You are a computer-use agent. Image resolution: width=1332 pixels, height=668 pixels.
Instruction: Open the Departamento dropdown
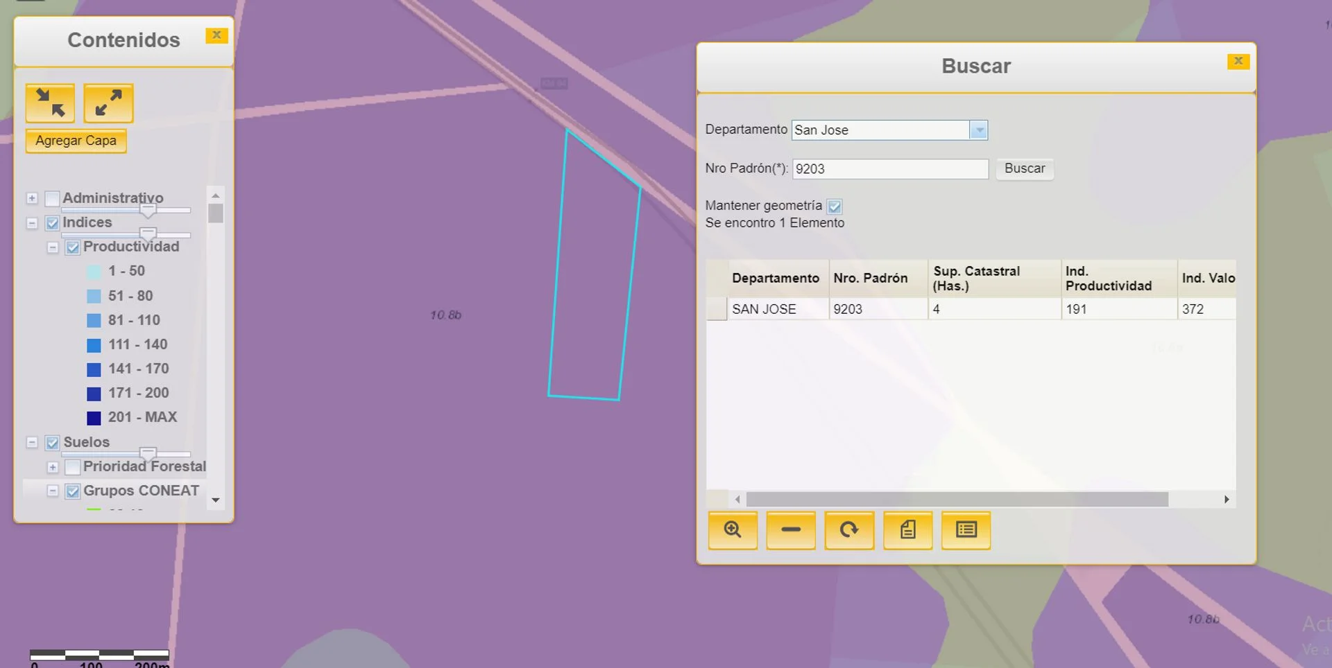[978, 130]
